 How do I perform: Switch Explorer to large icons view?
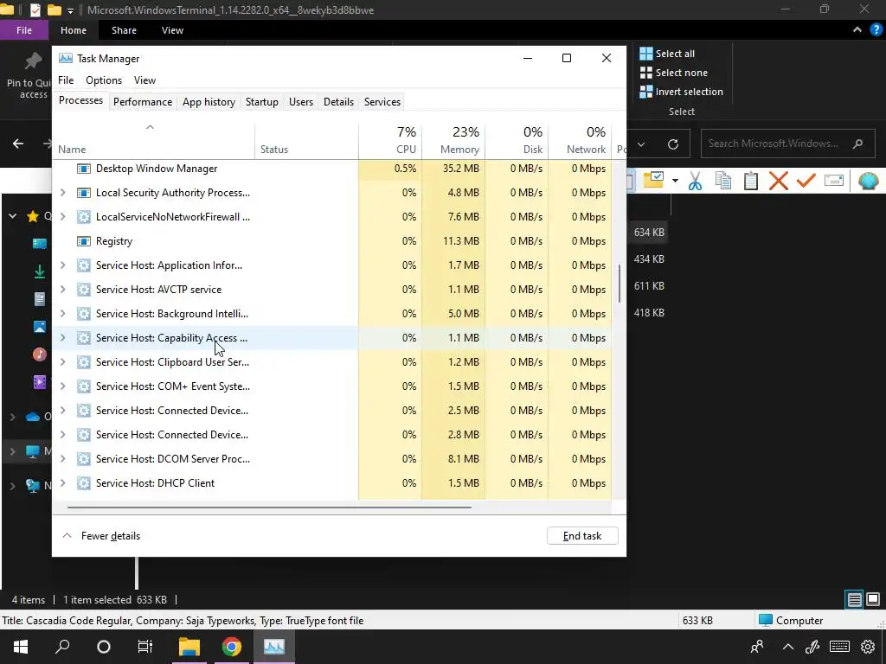coord(873,599)
